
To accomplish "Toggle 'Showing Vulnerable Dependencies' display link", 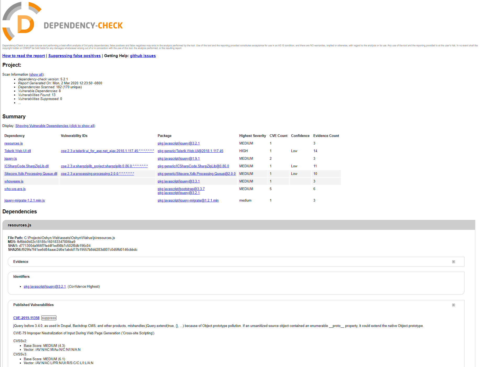I will (x=55, y=126).
